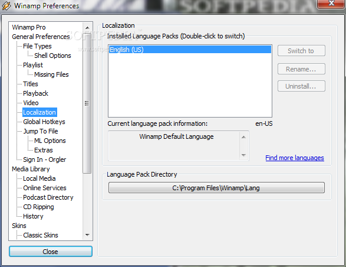Open General Preferences category

coord(41,37)
